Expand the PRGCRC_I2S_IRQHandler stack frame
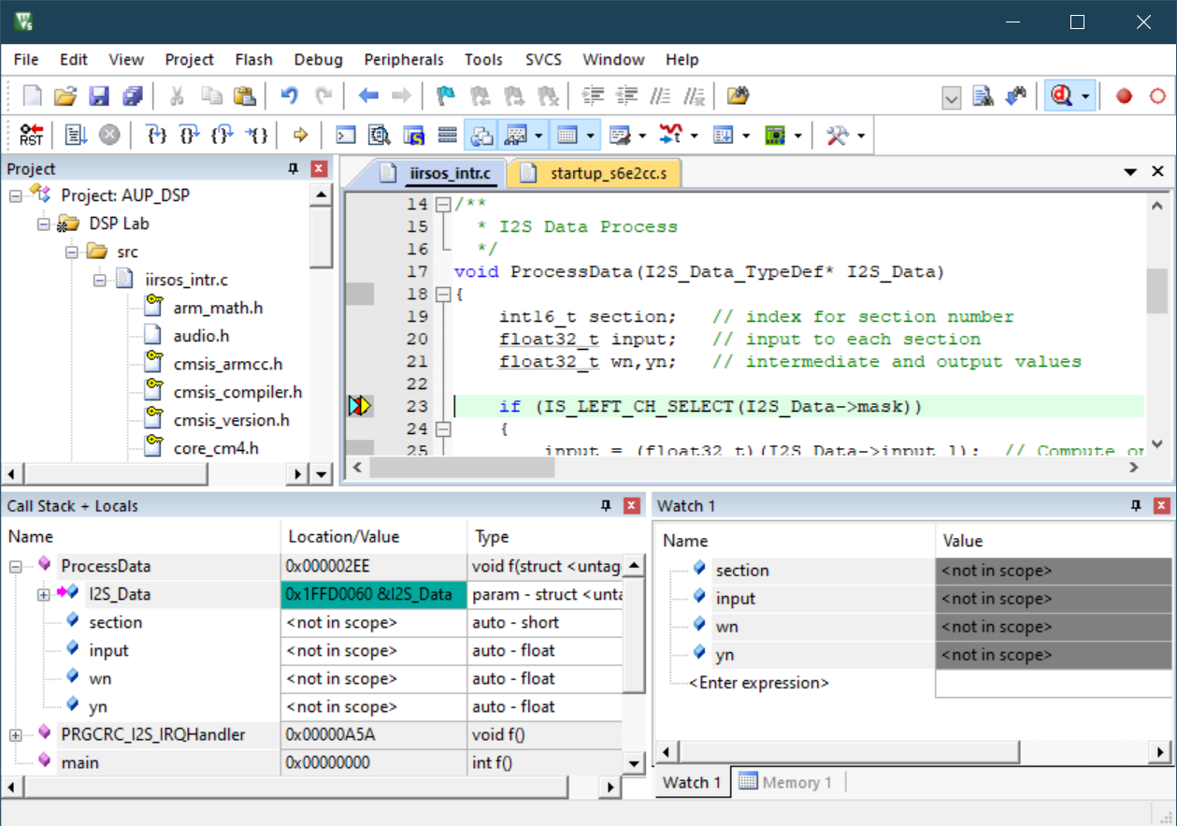The height and width of the screenshot is (826, 1177). tap(16, 735)
